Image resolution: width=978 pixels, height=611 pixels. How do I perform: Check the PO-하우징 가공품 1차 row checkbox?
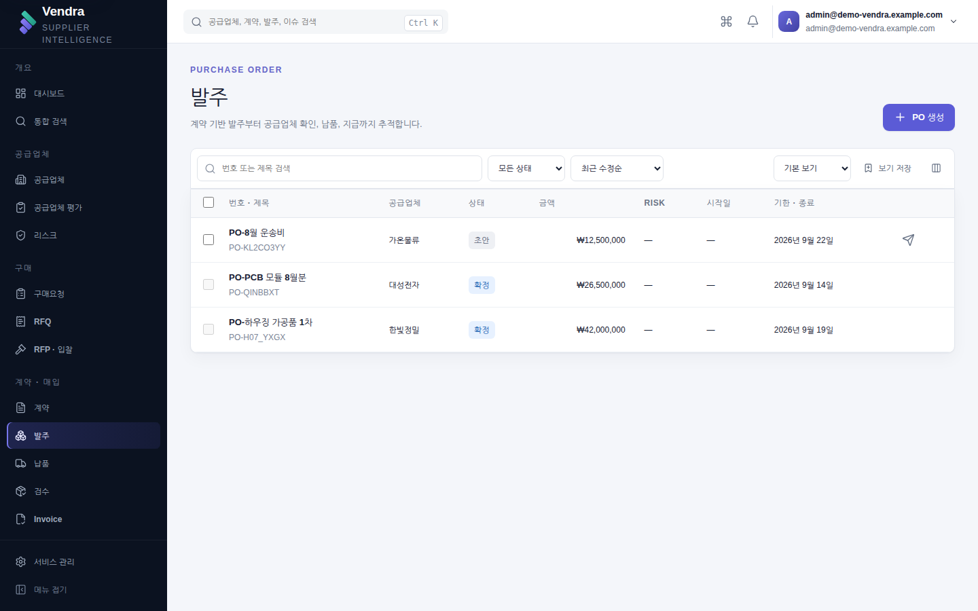click(209, 329)
